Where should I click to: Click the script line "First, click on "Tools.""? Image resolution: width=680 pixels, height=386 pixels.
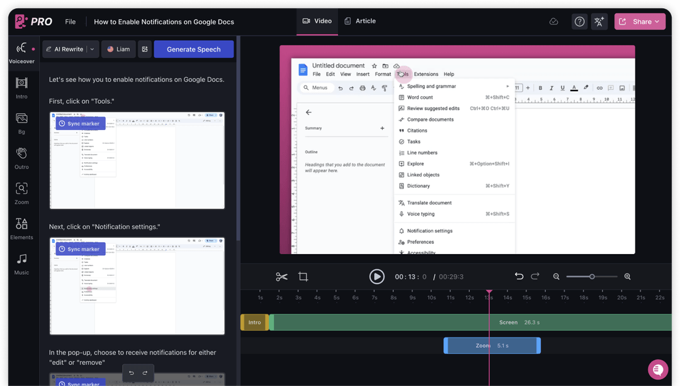pos(81,101)
